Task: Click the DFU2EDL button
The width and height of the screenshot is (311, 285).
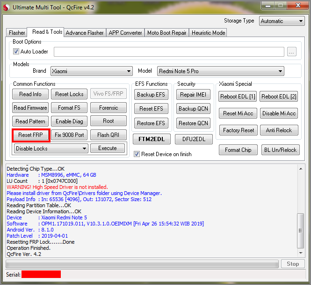Action: [x=194, y=139]
